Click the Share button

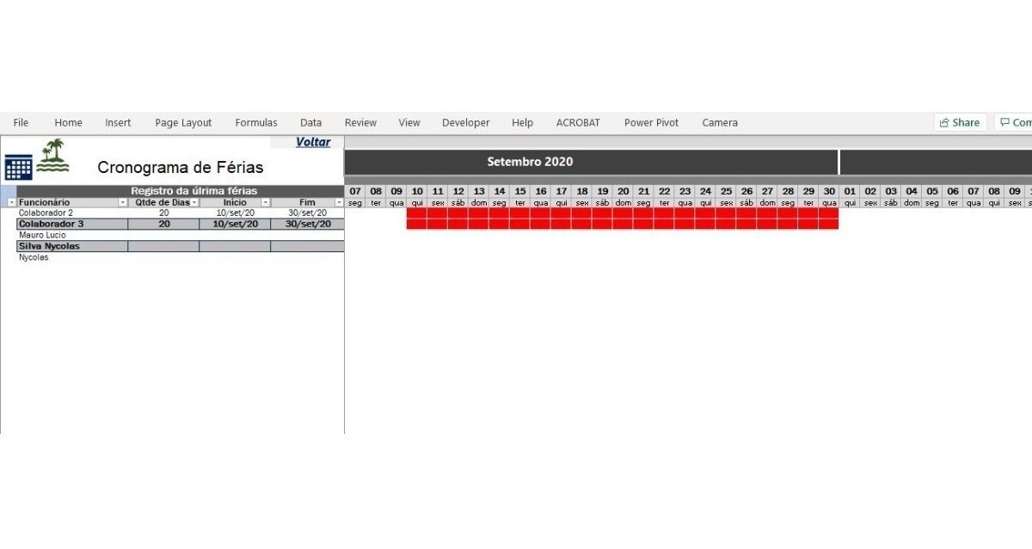click(960, 122)
